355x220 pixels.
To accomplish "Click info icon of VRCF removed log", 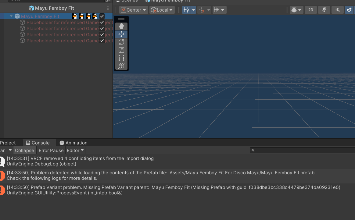I will (x=2, y=161).
